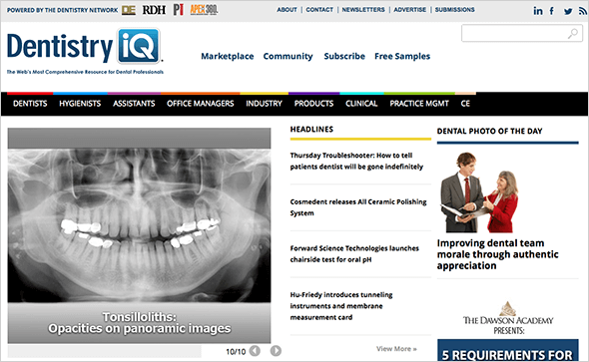This screenshot has width=589, height=362.
Task: Click the dental photo of the day image
Action: click(480, 192)
